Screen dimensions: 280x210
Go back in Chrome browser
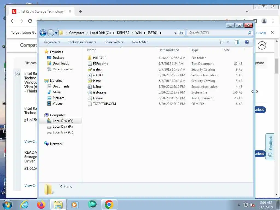coord(13,21)
